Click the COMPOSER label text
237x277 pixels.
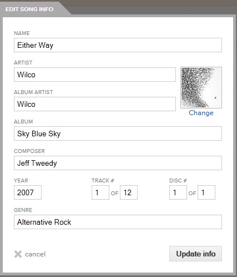(29, 151)
